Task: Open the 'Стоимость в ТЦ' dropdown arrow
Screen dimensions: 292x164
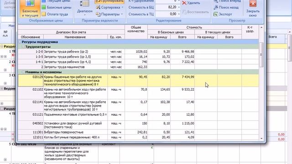Action: pos(179,14)
